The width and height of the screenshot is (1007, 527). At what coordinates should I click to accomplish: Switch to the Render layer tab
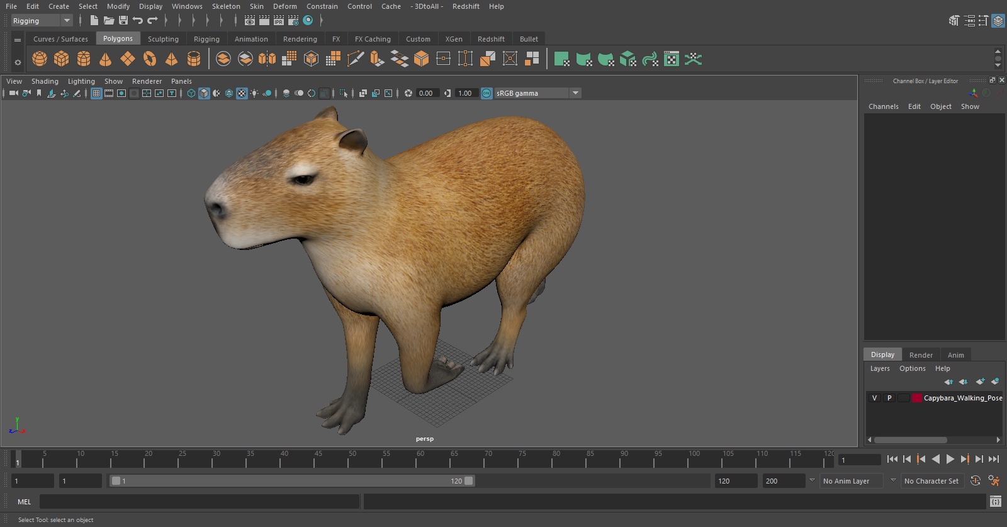pos(921,355)
